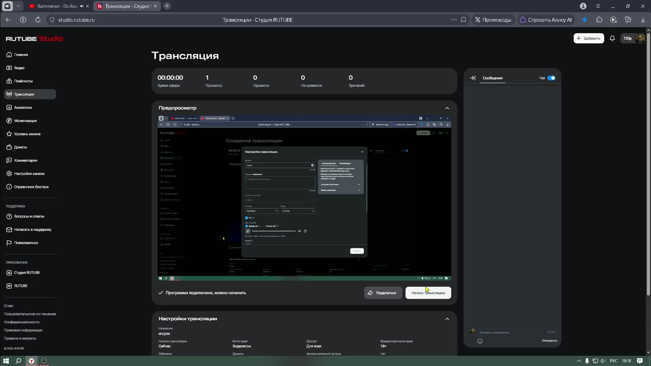Open the taskbar volume control
This screenshot has height=366, width=651.
[603, 361]
